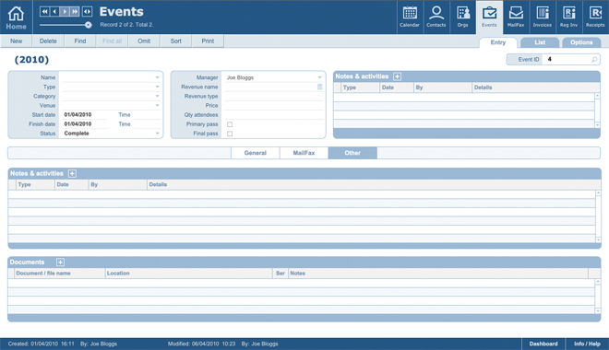The width and height of the screenshot is (609, 350).
Task: Click the Qty attendees input field
Action: 274,115
